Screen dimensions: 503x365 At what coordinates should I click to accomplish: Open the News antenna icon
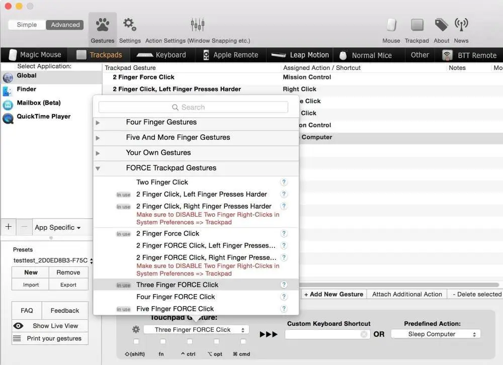click(461, 25)
